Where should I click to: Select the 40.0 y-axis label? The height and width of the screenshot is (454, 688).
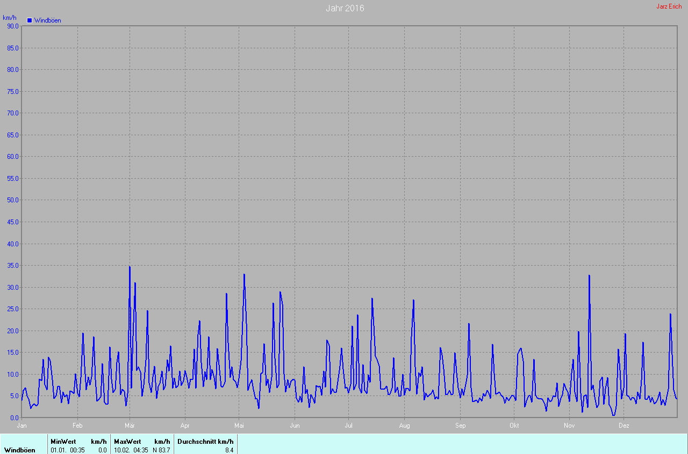pyautogui.click(x=13, y=244)
